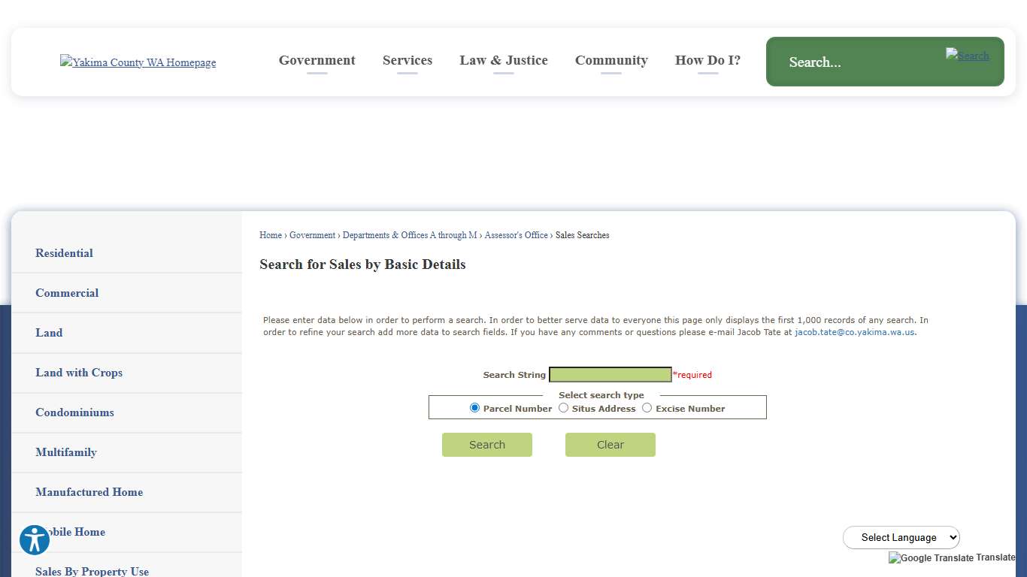Click the Search button
1027x577 pixels.
[486, 444]
